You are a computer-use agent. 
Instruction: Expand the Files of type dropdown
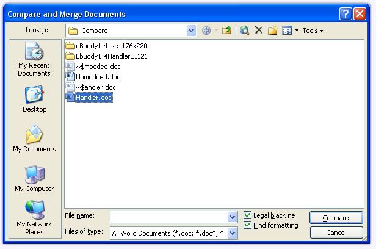pos(232,233)
